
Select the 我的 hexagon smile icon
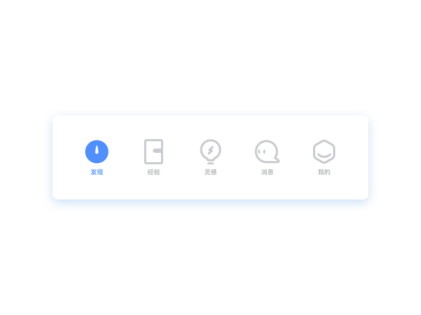(324, 152)
